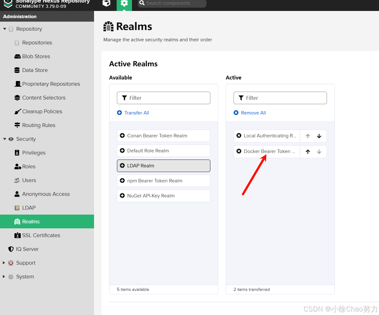Click the Support lifebuoy icon
Viewport: 379px width, 315px height.
click(x=11, y=263)
